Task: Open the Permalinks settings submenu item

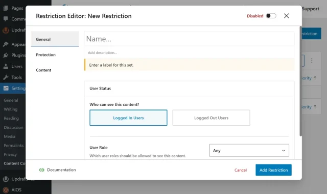Action: pos(14,145)
